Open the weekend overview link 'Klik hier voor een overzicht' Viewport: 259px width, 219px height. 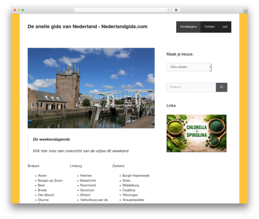[x=81, y=151]
